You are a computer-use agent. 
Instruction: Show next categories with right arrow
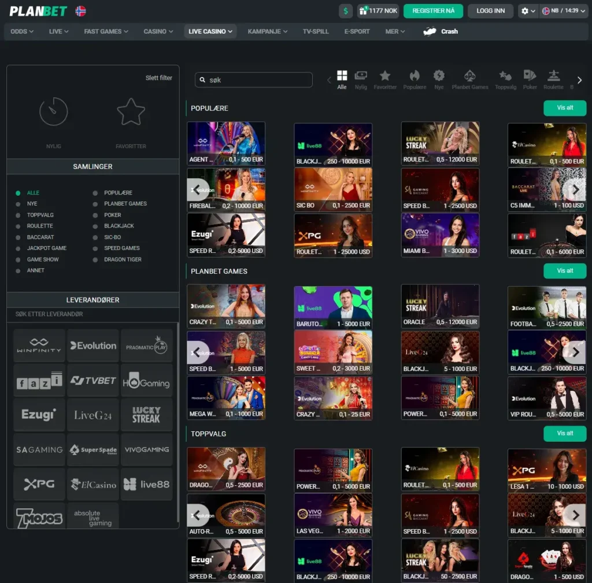[x=579, y=80]
